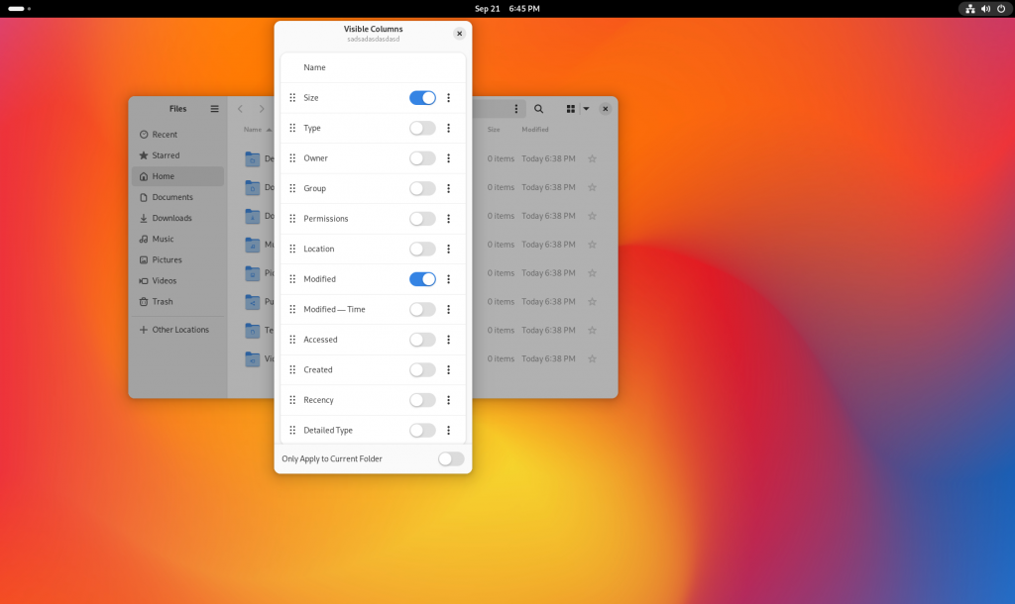Disable the Size column toggle
The image size is (1015, 604).
click(422, 97)
